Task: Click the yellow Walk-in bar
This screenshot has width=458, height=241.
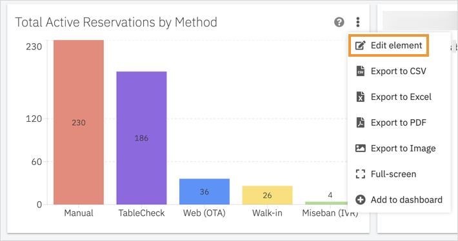Action: point(267,195)
